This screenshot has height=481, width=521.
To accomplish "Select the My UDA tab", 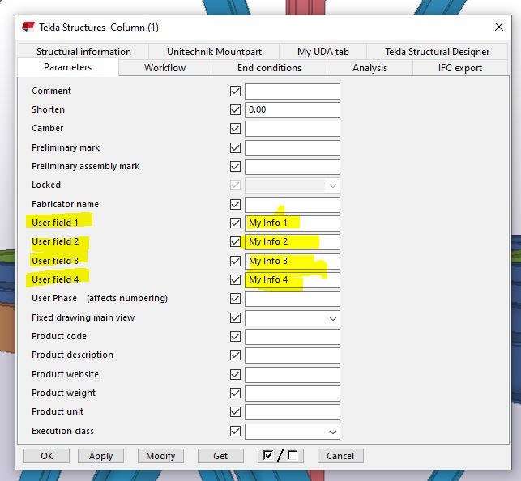I will (x=323, y=52).
